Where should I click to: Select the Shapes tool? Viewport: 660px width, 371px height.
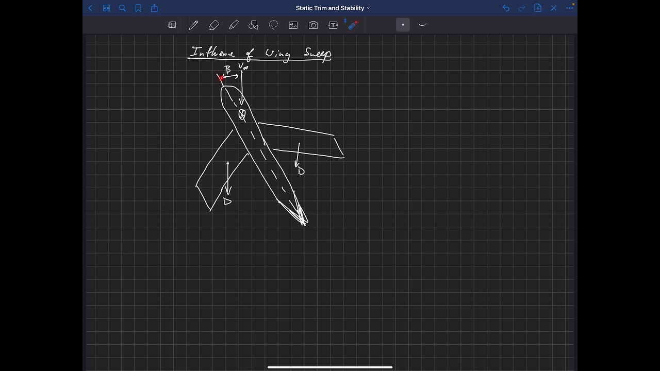coord(253,25)
